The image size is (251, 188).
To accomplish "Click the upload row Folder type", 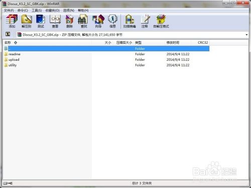I will (x=140, y=60).
